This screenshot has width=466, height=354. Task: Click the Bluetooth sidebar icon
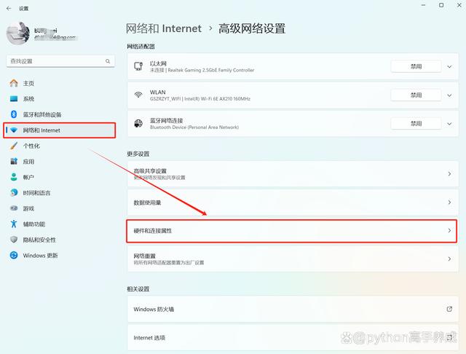click(x=14, y=114)
